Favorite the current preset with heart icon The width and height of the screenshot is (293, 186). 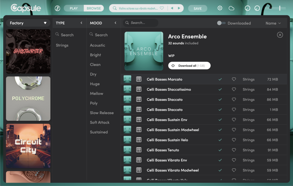pyautogui.click(x=162, y=8)
